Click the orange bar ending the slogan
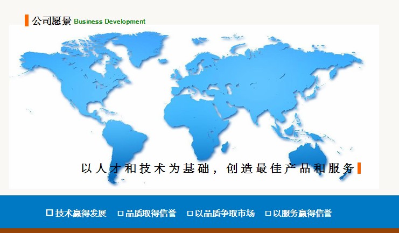This screenshot has width=399, height=233. click(359, 168)
